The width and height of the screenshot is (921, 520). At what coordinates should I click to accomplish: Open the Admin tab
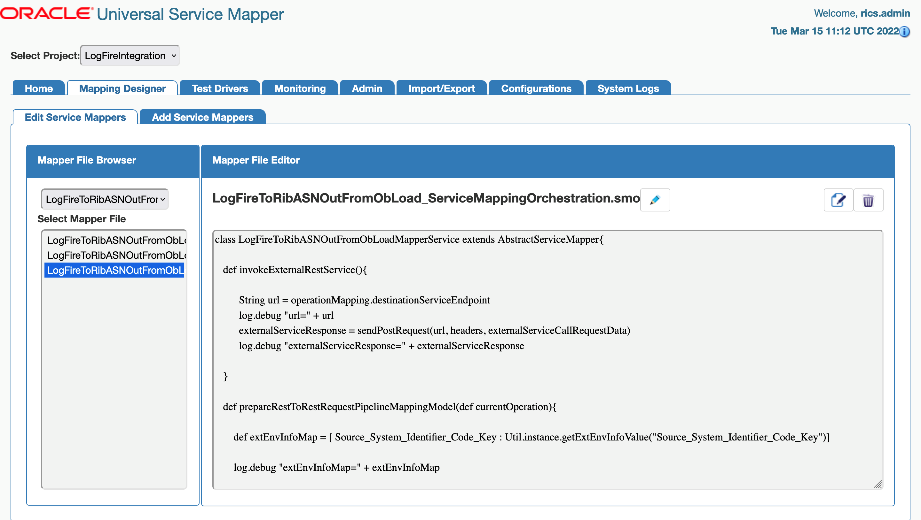[367, 88]
